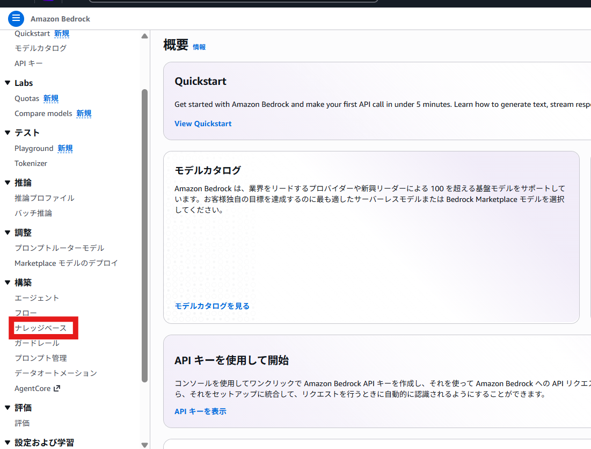The image size is (591, 449).
Task: Click the Amazon Bedrock header title
Action: (60, 19)
